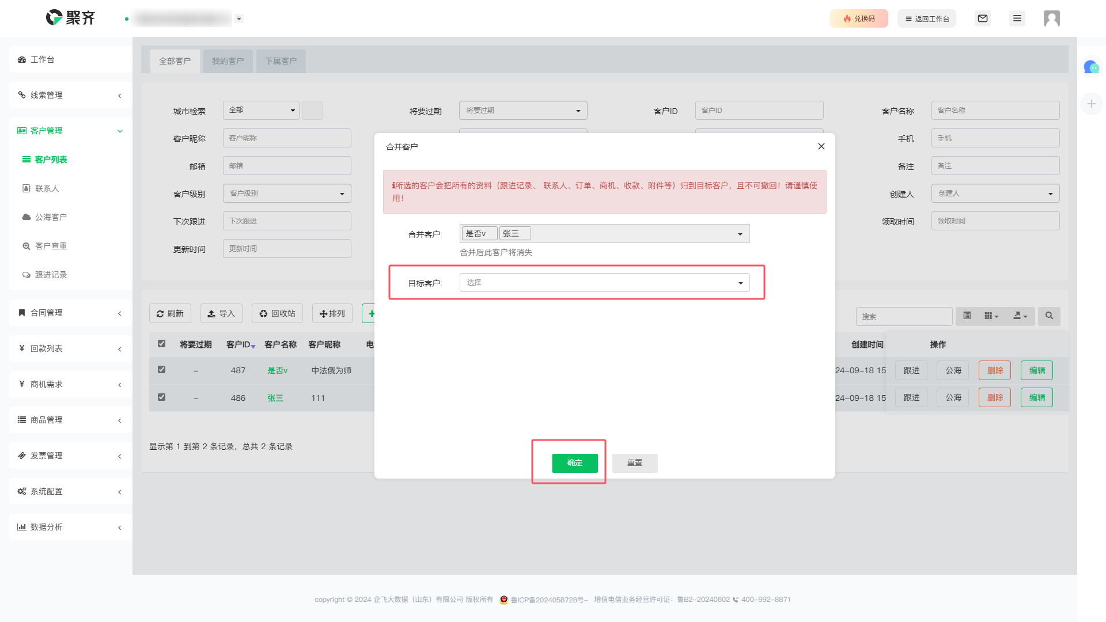
Task: Expand 合同管理 sidebar menu
Action: click(x=70, y=313)
